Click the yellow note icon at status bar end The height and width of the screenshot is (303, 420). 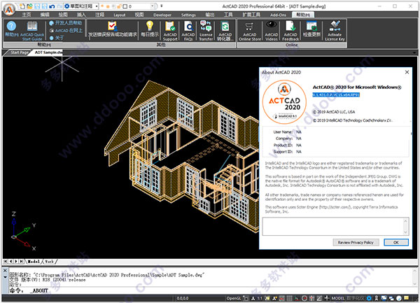[406, 298]
